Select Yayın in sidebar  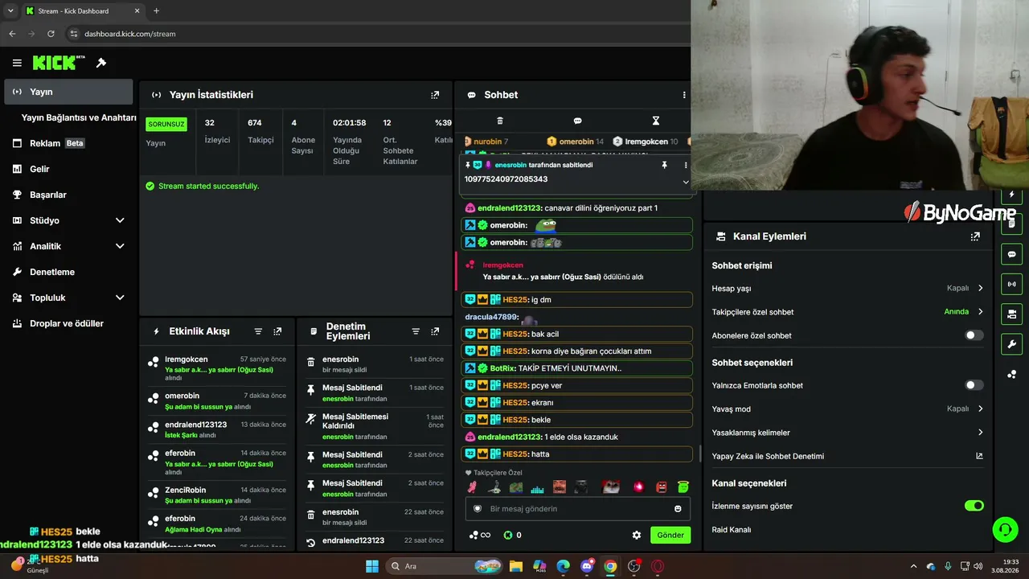(68, 92)
